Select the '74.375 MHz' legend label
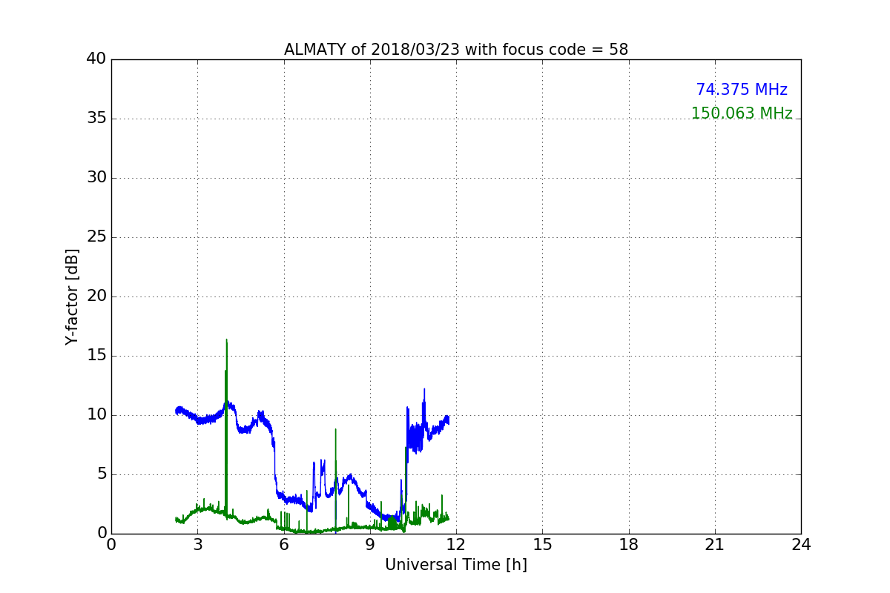 point(742,90)
